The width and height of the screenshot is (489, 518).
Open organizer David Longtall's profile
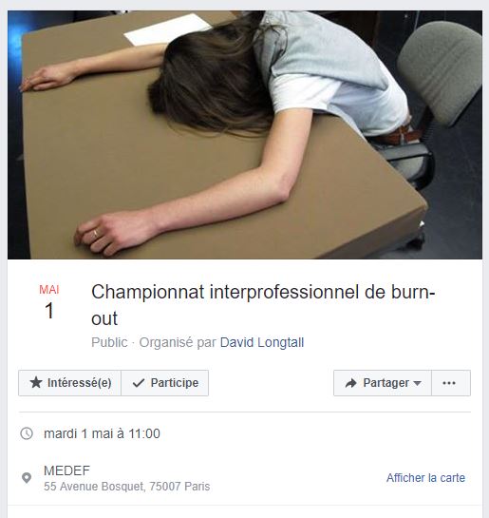coord(262,342)
